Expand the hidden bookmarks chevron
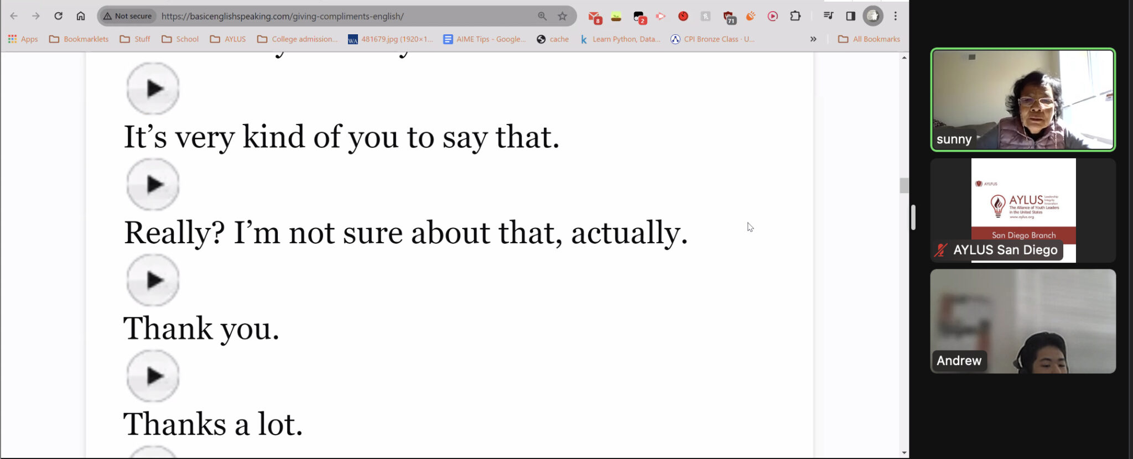This screenshot has height=459, width=1133. pos(813,39)
